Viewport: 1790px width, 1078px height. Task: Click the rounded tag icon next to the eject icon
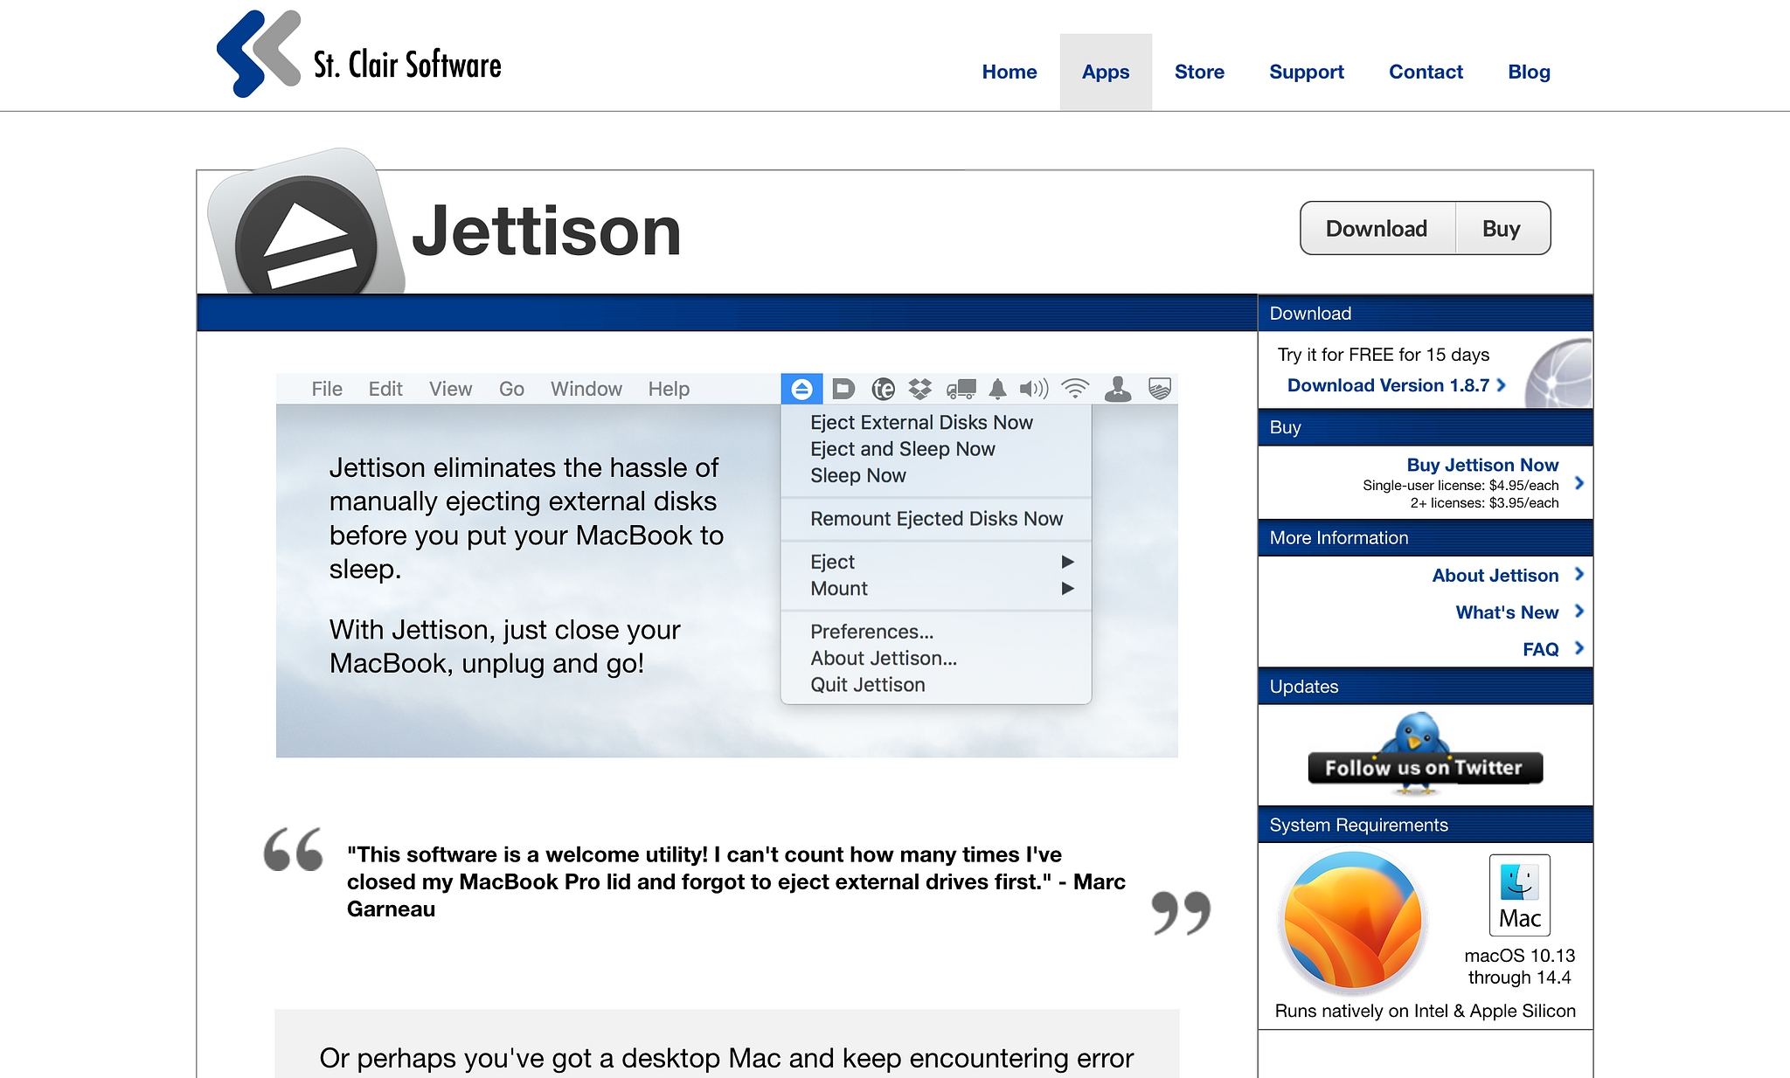click(x=843, y=389)
